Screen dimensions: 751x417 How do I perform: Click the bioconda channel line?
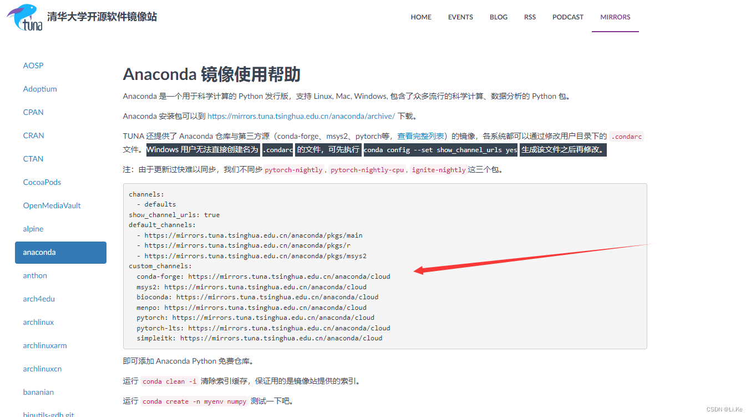point(257,297)
